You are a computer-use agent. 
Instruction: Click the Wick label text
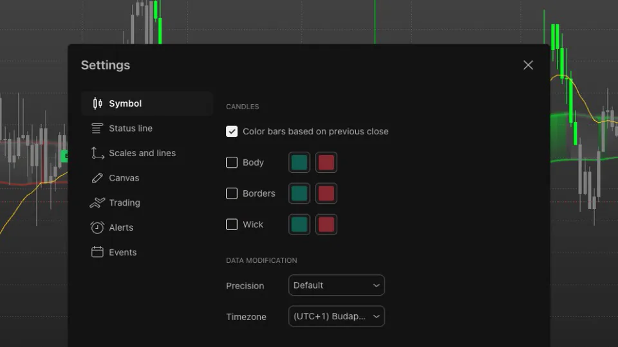pos(252,224)
